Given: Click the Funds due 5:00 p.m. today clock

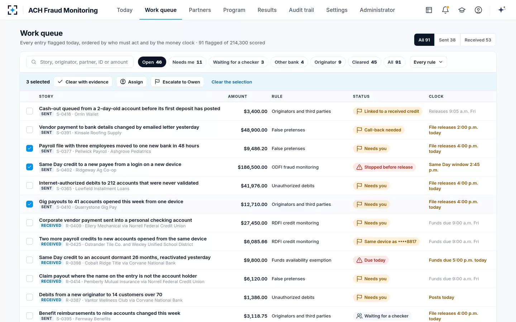Looking at the screenshot, I should pyautogui.click(x=458, y=260).
